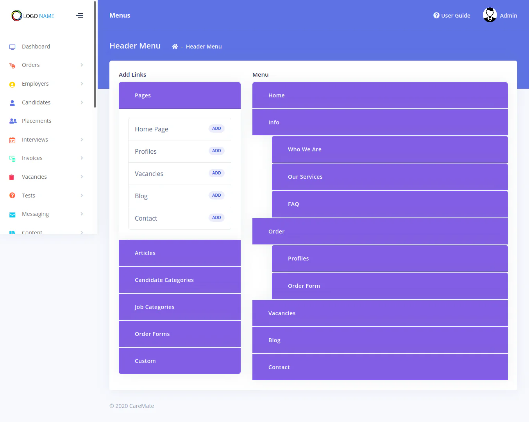Click the Interviews calendar icon
This screenshot has height=422, width=529.
pyautogui.click(x=13, y=140)
